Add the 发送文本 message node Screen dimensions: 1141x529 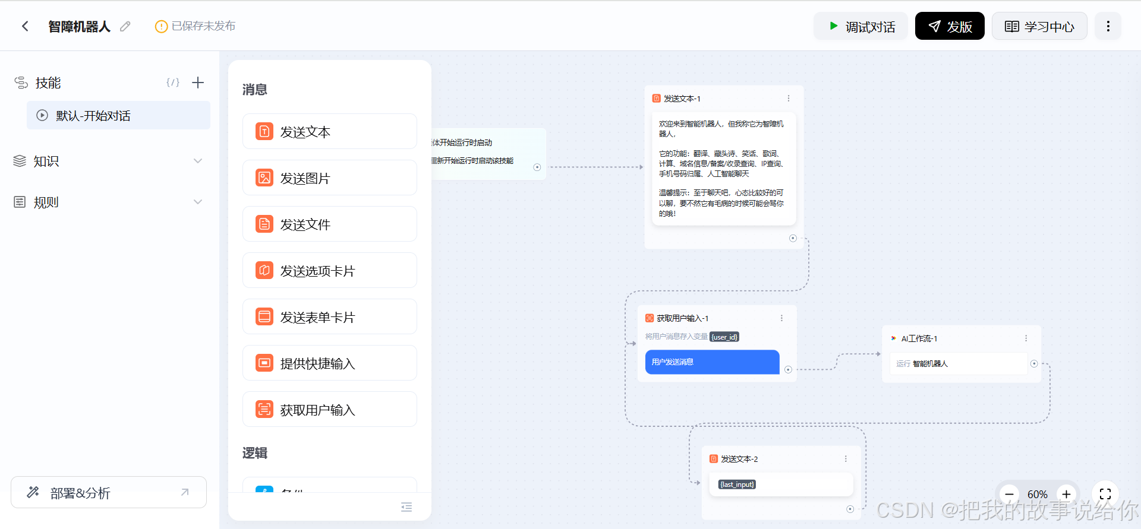click(x=330, y=131)
